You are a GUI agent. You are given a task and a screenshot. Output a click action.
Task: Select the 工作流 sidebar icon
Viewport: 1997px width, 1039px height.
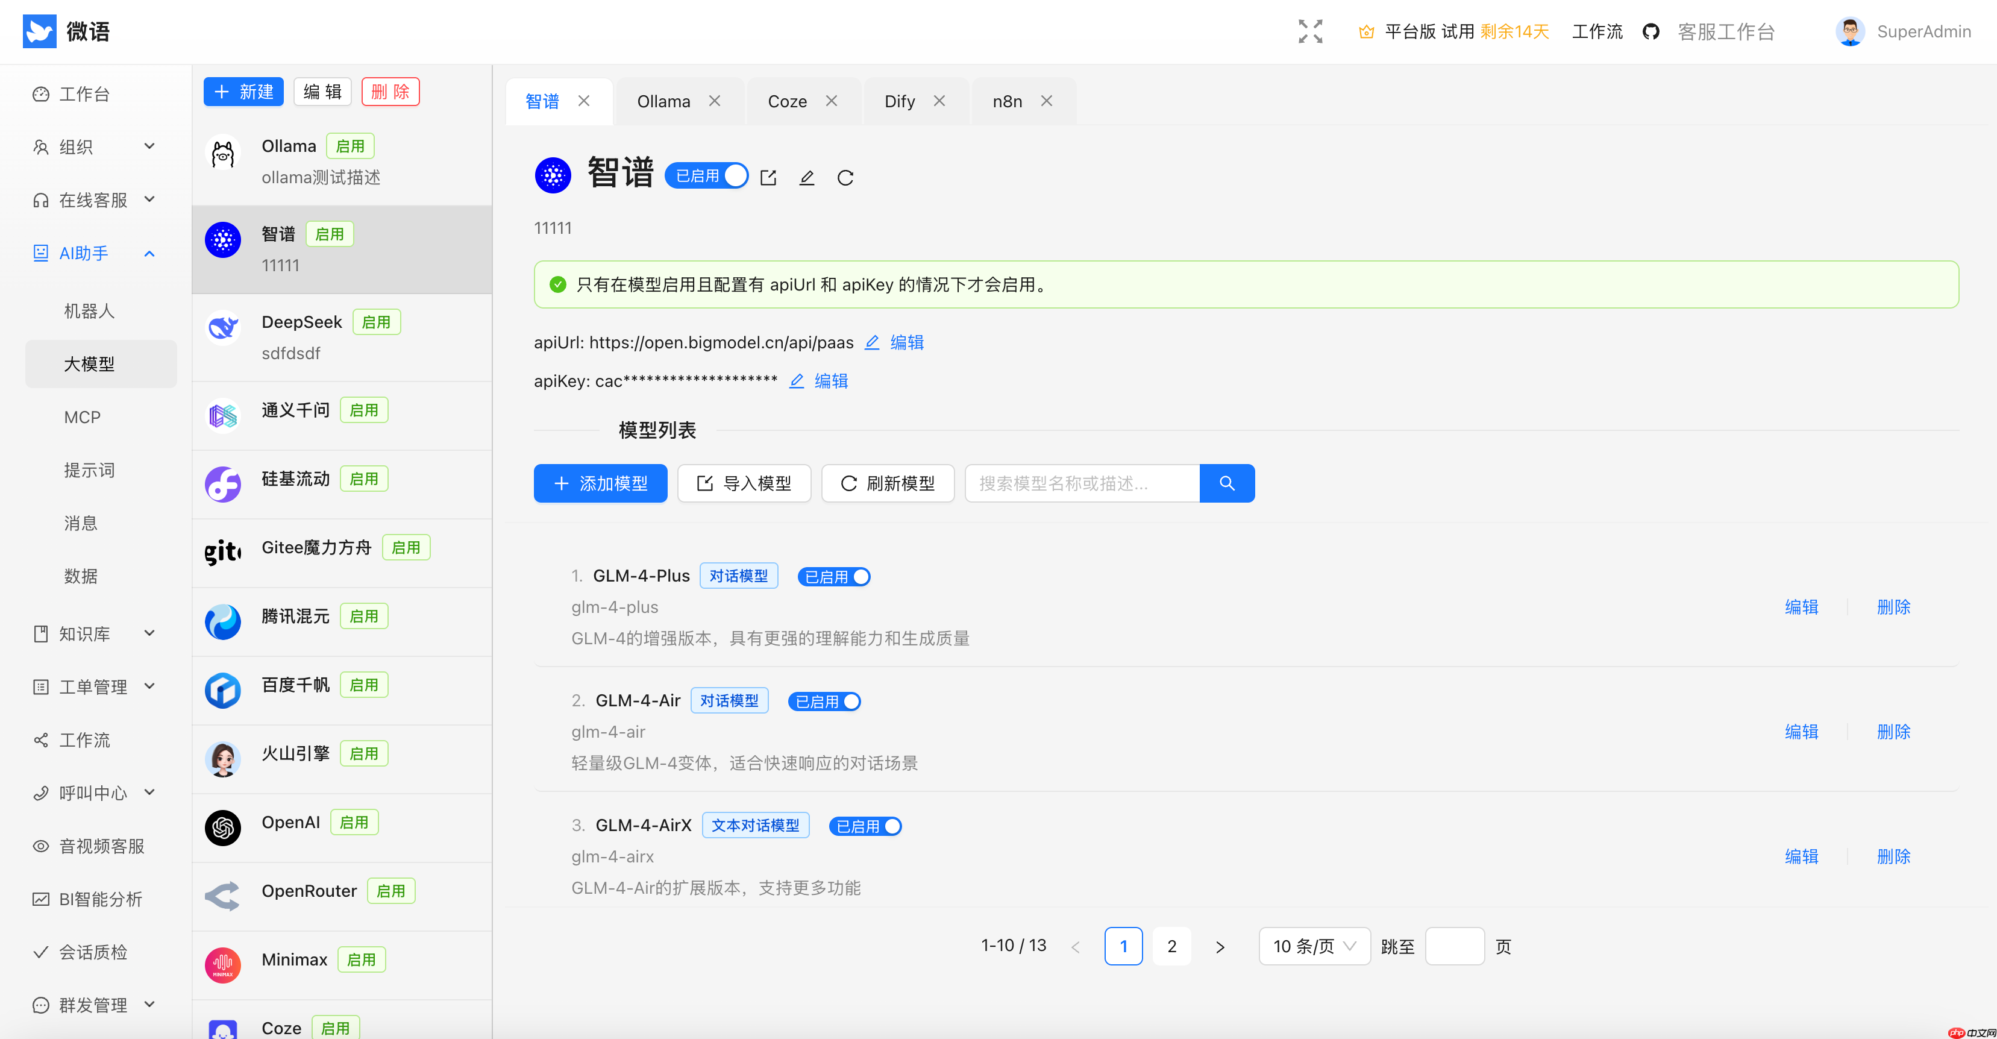(40, 739)
